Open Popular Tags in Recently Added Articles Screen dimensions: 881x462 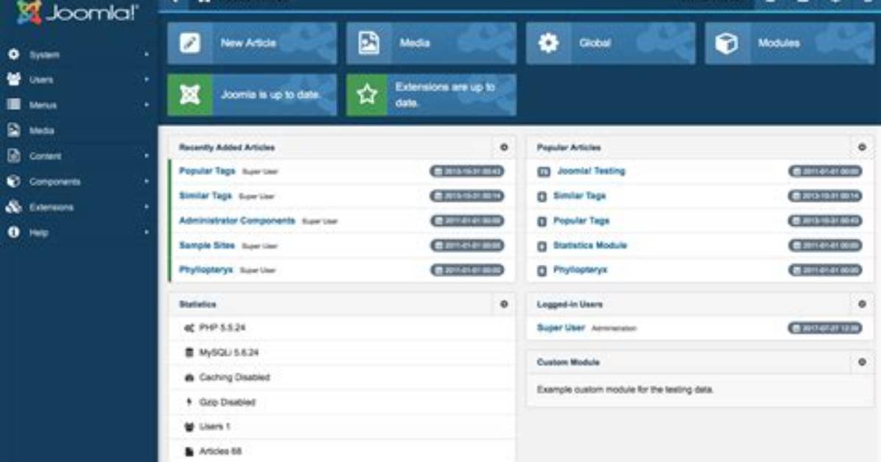pos(207,171)
